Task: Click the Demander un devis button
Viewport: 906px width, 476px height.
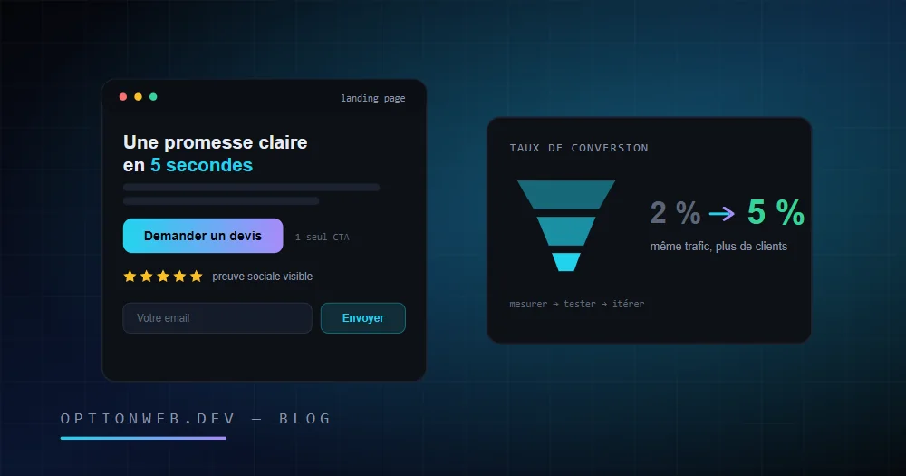Action: [203, 236]
